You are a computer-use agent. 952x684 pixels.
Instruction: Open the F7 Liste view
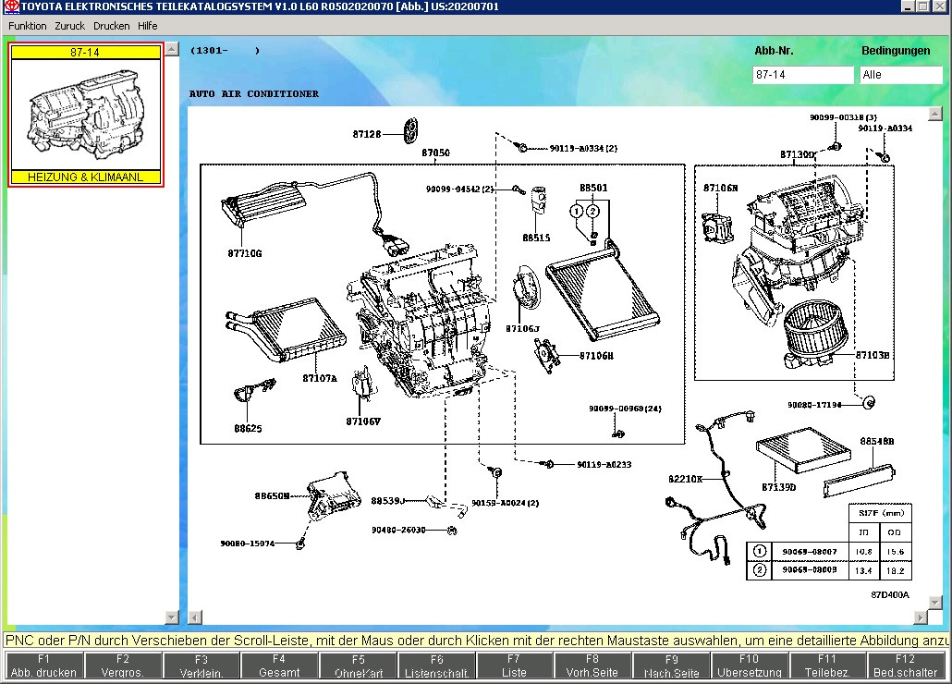click(514, 666)
